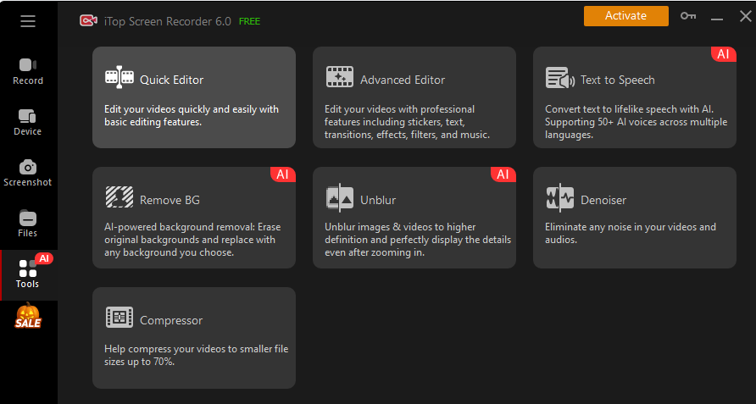Switch to the Device tab
Image resolution: width=756 pixels, height=404 pixels.
point(28,122)
